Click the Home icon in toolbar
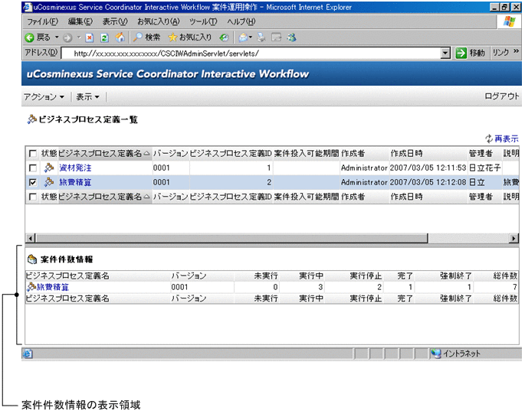Screen dimensions: 525x414 click(x=120, y=37)
